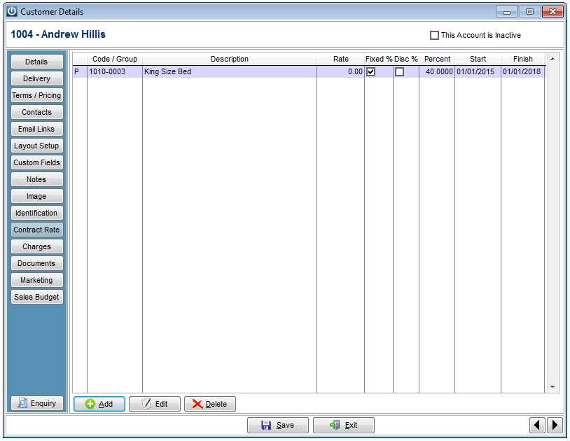Screen dimensions: 570x441
Task: Click the Finish column header
Action: (x=523, y=59)
